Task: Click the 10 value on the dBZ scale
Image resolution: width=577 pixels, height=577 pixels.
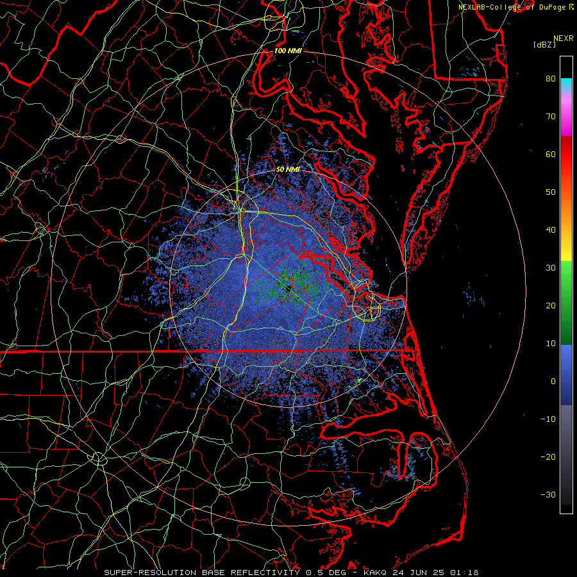Action: click(x=551, y=344)
